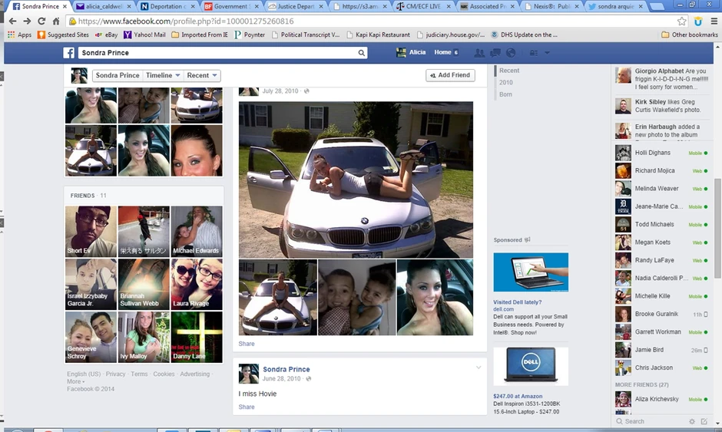Screen dimensions: 722x432
Task: Click the search magnifier in Facebook bar
Action: point(362,53)
